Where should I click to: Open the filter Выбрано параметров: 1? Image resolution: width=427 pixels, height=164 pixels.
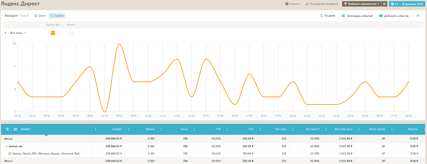[361, 4]
